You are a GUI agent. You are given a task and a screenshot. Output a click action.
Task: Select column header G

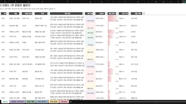[90, 2]
